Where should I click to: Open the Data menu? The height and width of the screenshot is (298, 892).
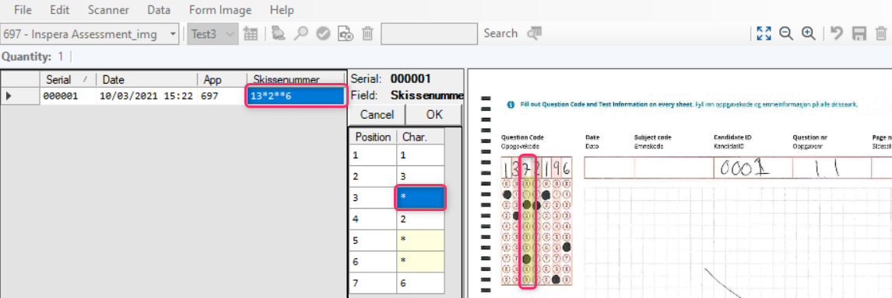[x=159, y=10]
